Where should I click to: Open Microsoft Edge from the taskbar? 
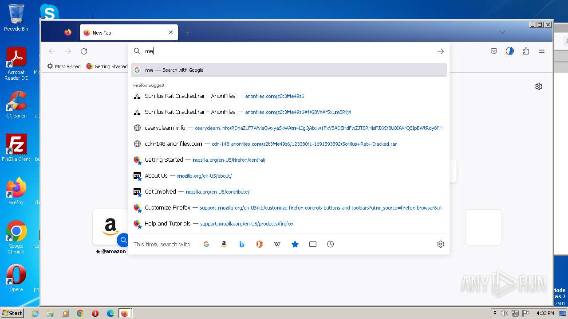(x=110, y=313)
